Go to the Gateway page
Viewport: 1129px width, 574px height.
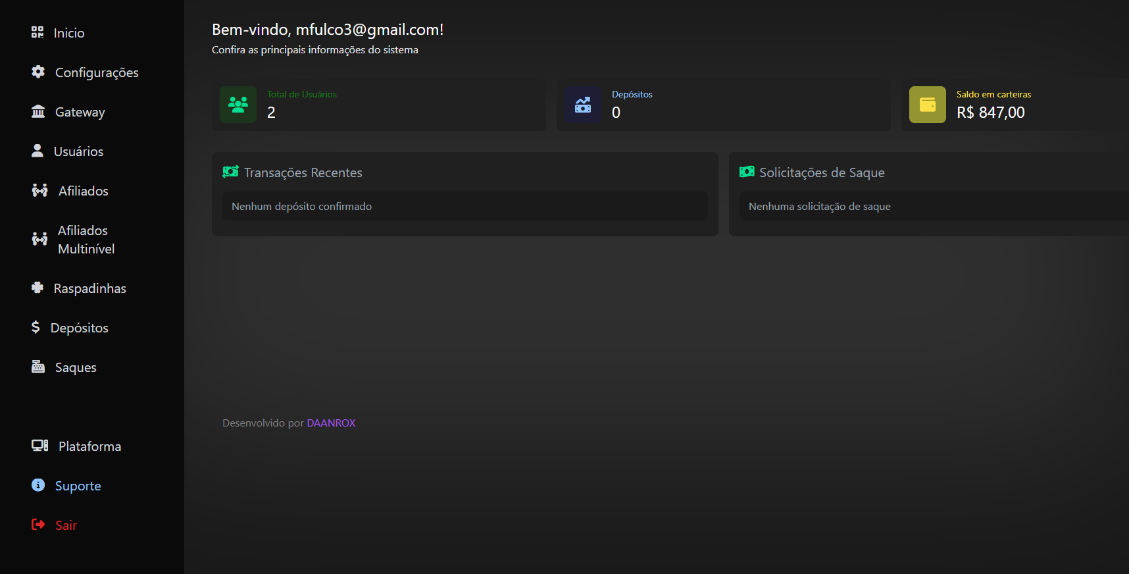(80, 112)
